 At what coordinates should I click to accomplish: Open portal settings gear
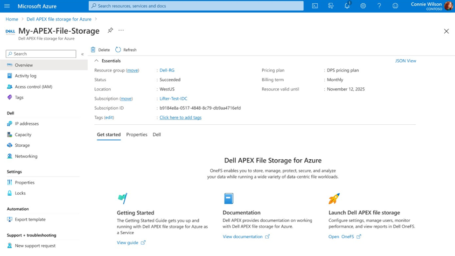tap(363, 6)
